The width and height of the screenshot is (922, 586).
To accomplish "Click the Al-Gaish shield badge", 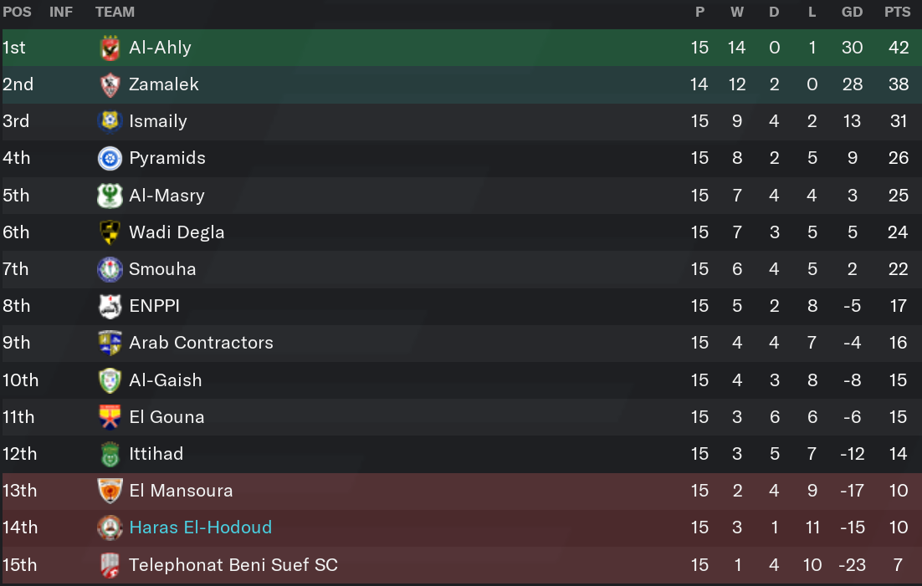I will click(110, 380).
